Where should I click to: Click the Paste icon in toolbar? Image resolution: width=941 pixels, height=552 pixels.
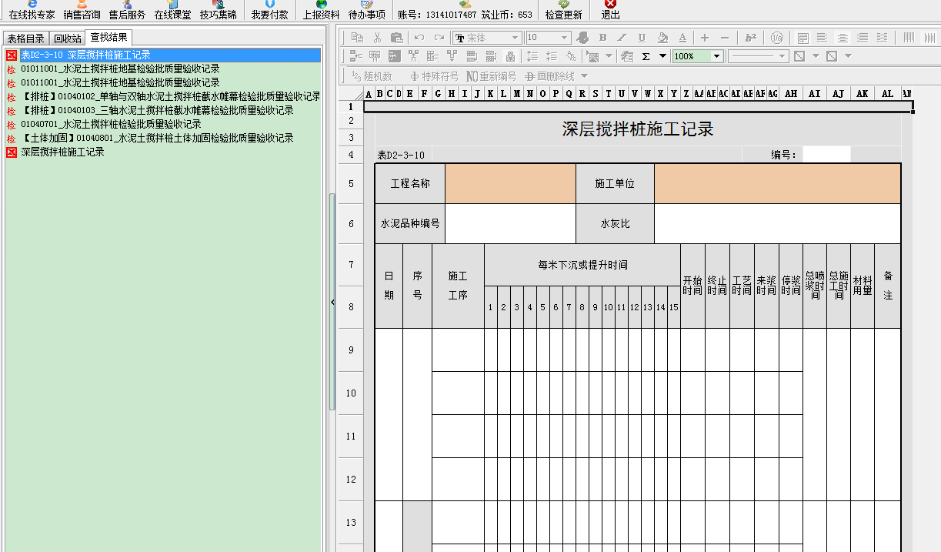coord(396,38)
